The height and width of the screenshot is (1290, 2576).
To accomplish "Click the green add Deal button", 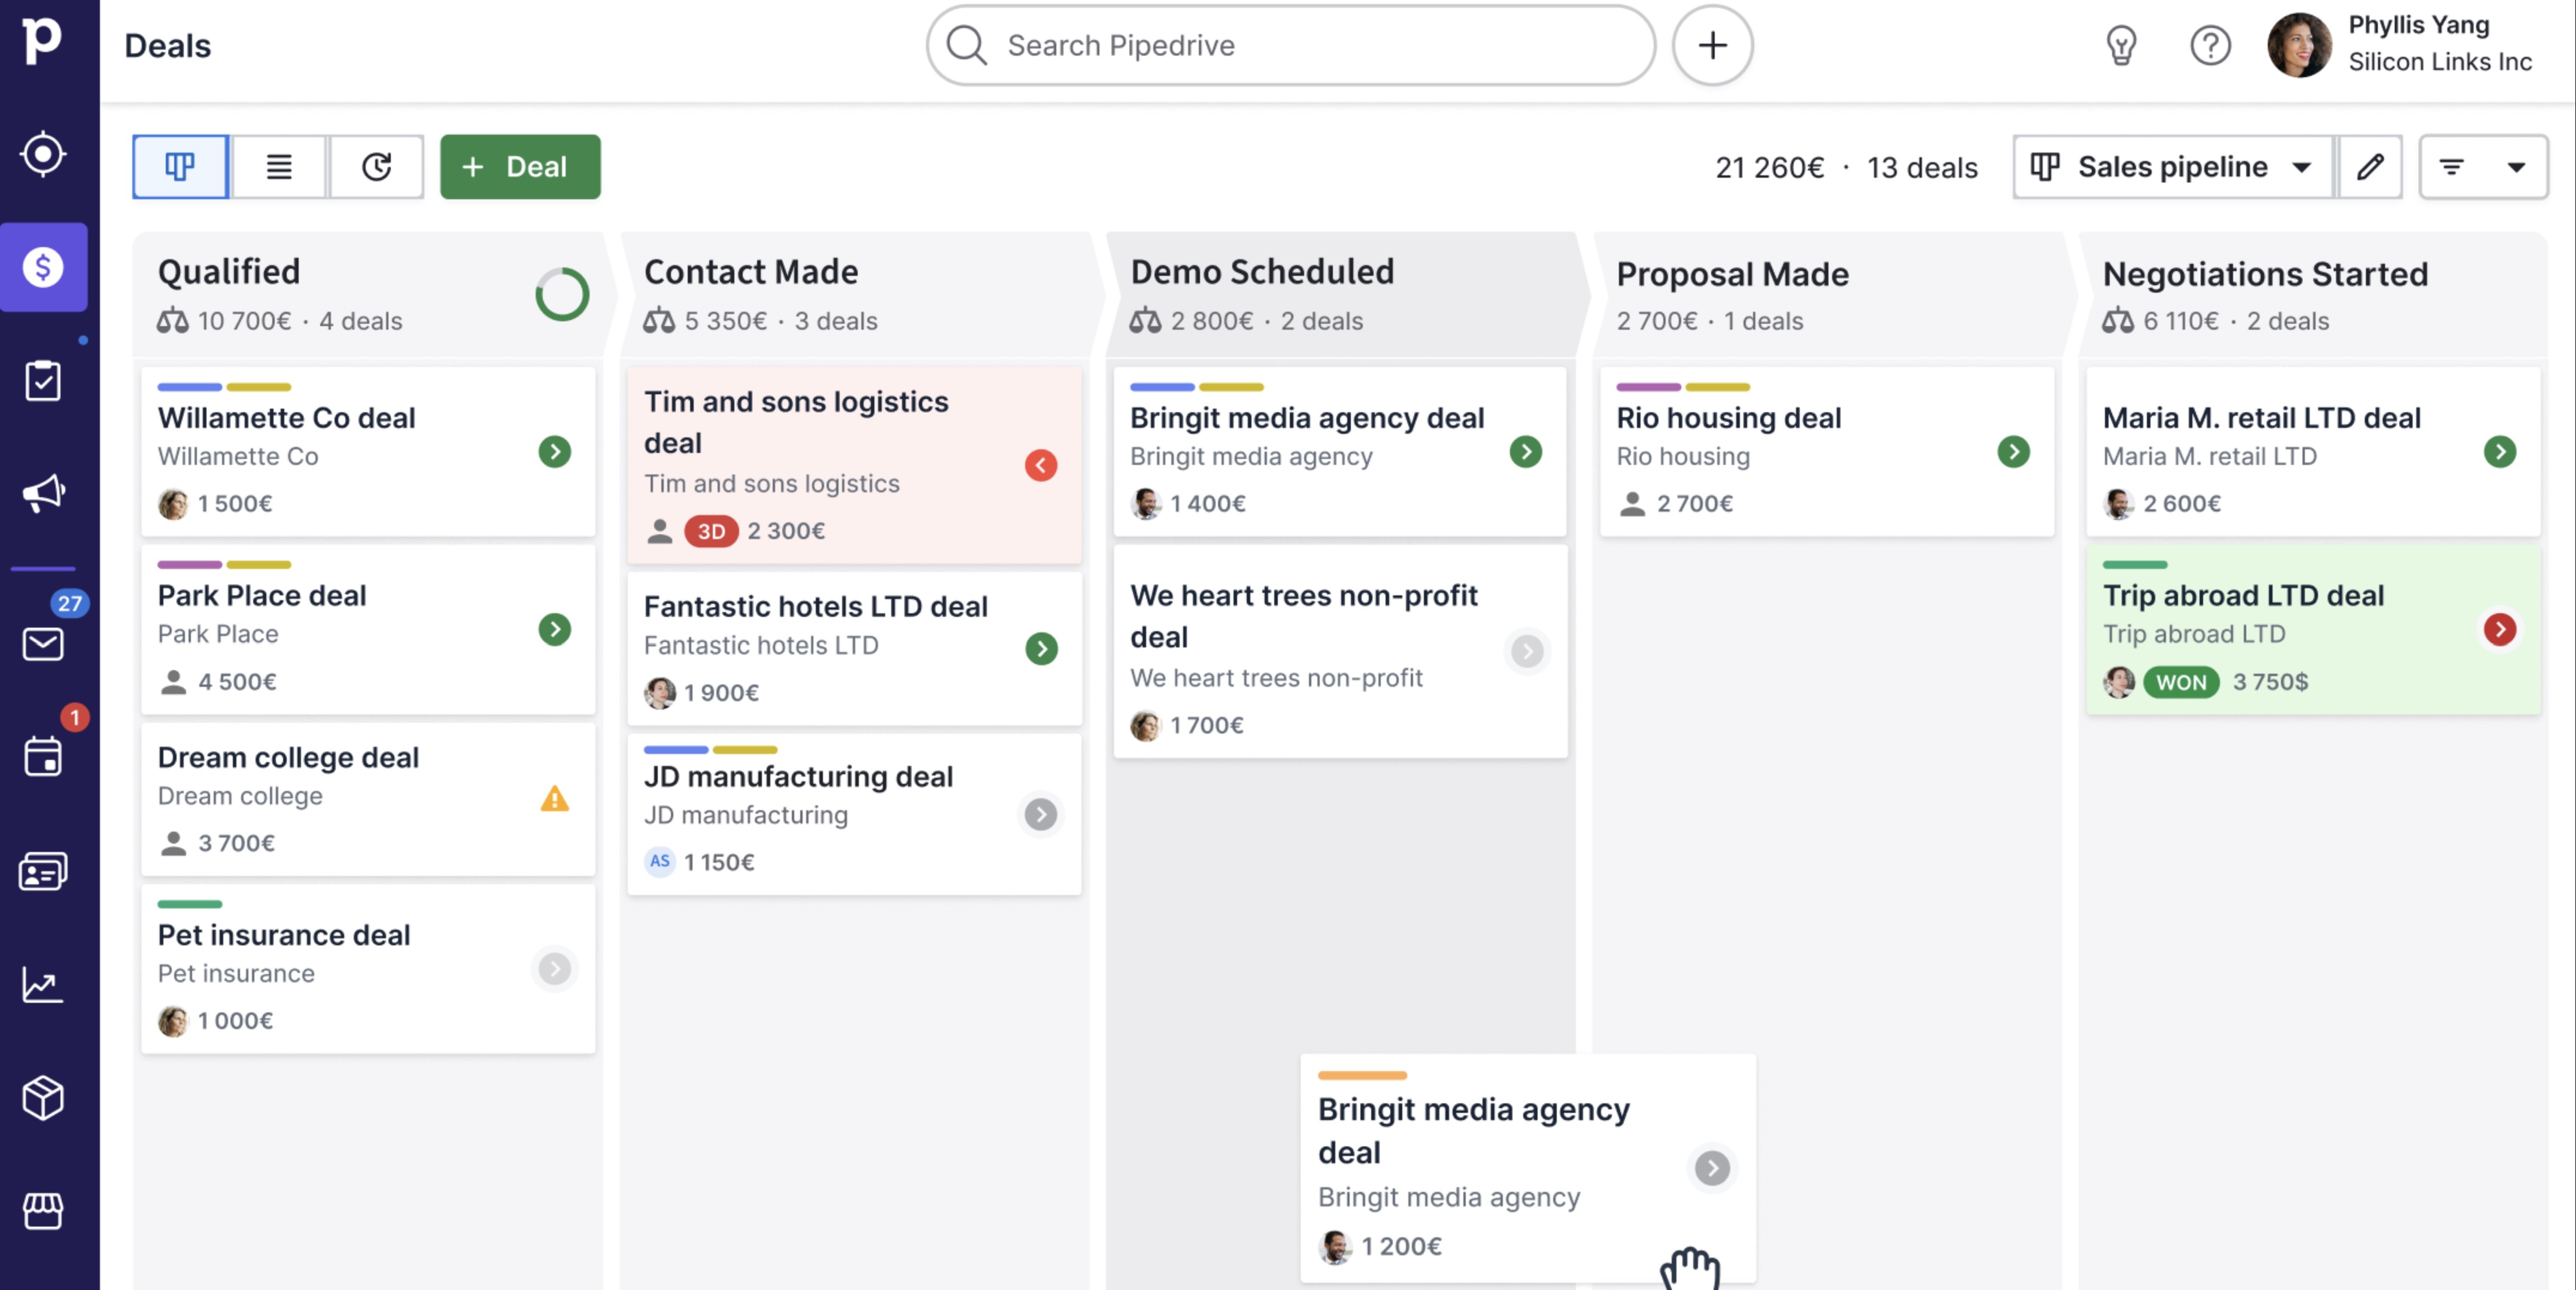I will pyautogui.click(x=520, y=167).
